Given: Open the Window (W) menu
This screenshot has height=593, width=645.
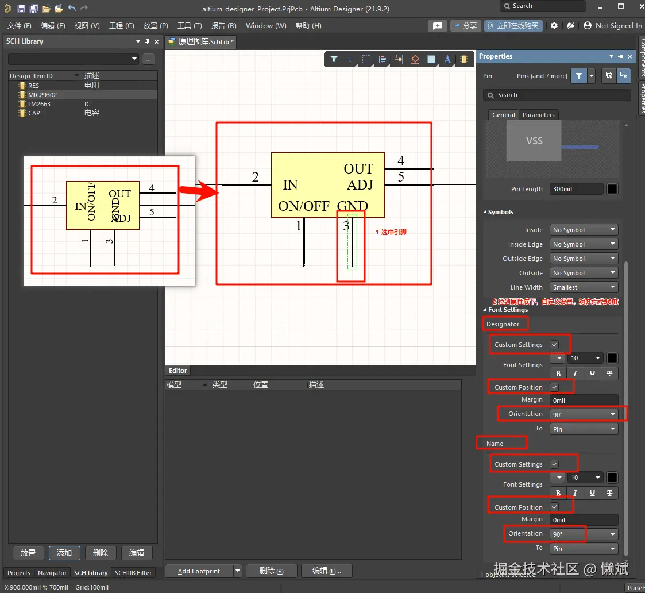Looking at the screenshot, I should pos(266,25).
